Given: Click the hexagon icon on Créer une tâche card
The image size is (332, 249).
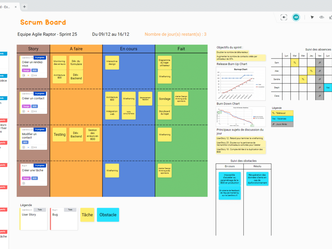Looking at the screenshot, I should click(24, 183).
